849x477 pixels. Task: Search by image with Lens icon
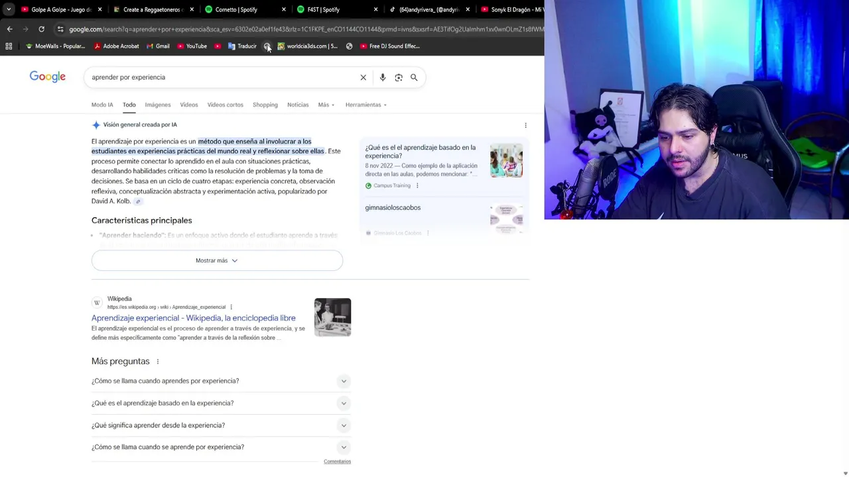[x=399, y=78]
